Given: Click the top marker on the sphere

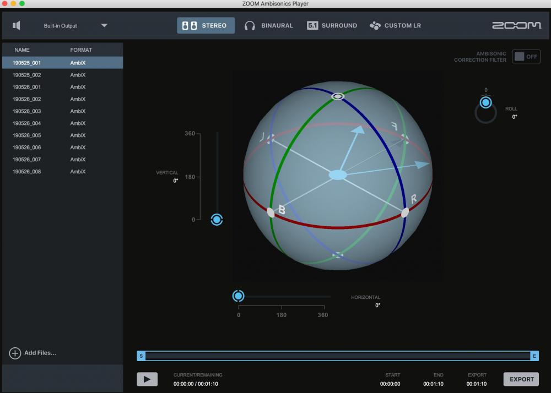Looking at the screenshot, I should pos(338,96).
